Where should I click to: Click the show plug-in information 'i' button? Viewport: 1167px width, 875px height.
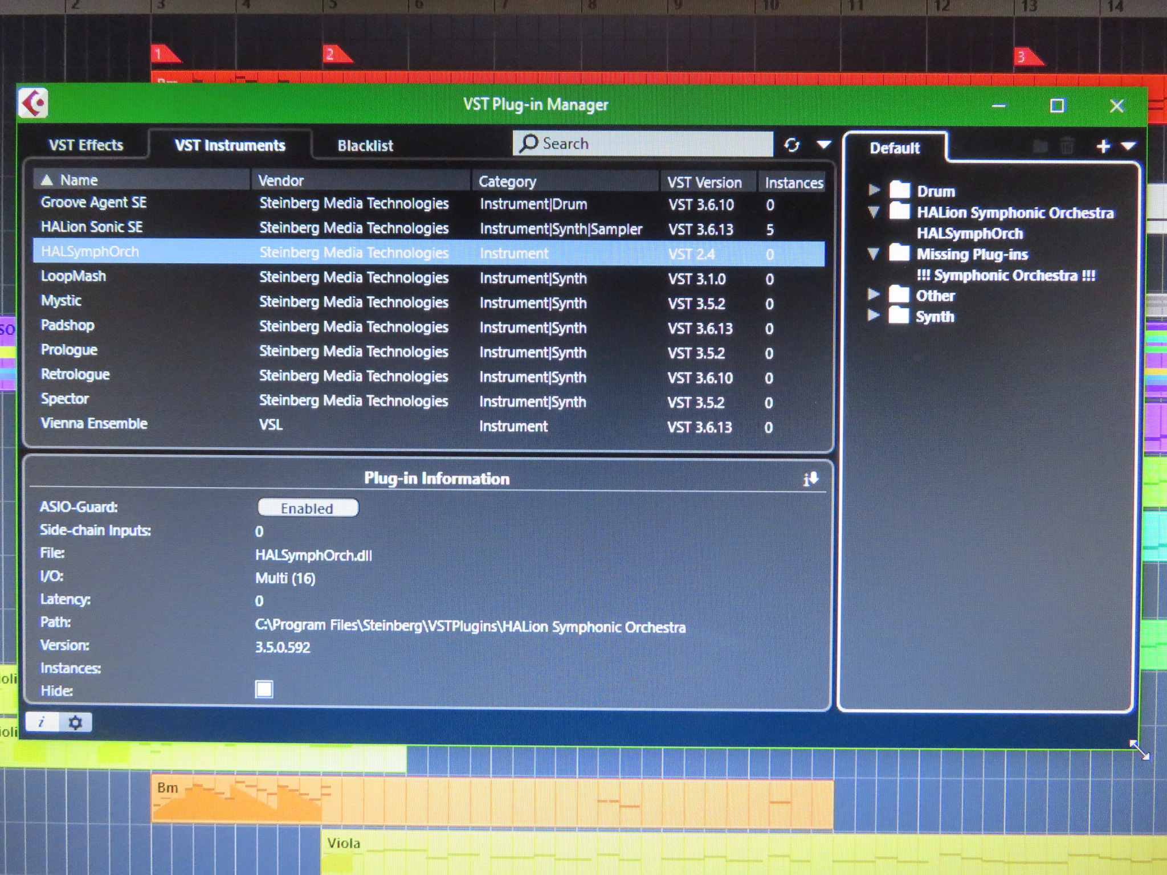(42, 722)
